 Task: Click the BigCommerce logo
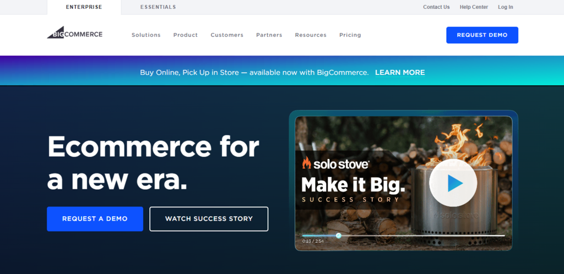coord(75,32)
